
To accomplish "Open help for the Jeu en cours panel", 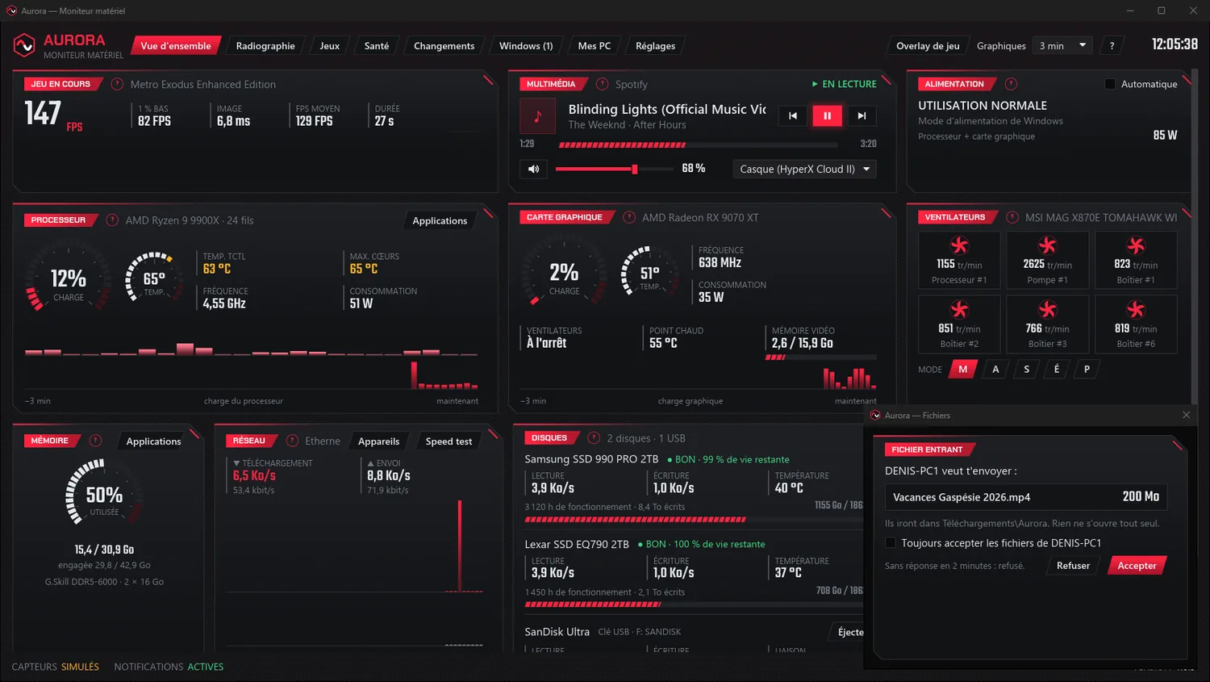I will pos(117,84).
